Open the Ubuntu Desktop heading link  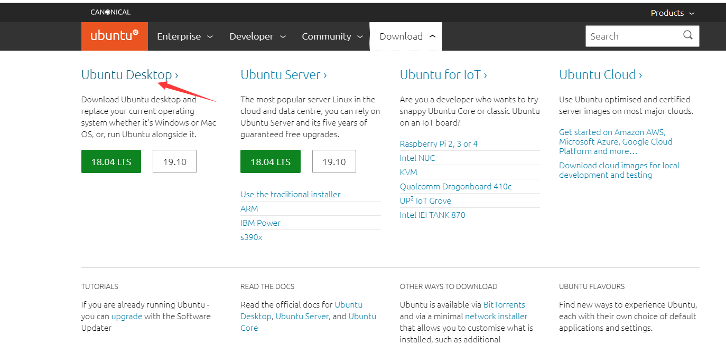(x=129, y=75)
